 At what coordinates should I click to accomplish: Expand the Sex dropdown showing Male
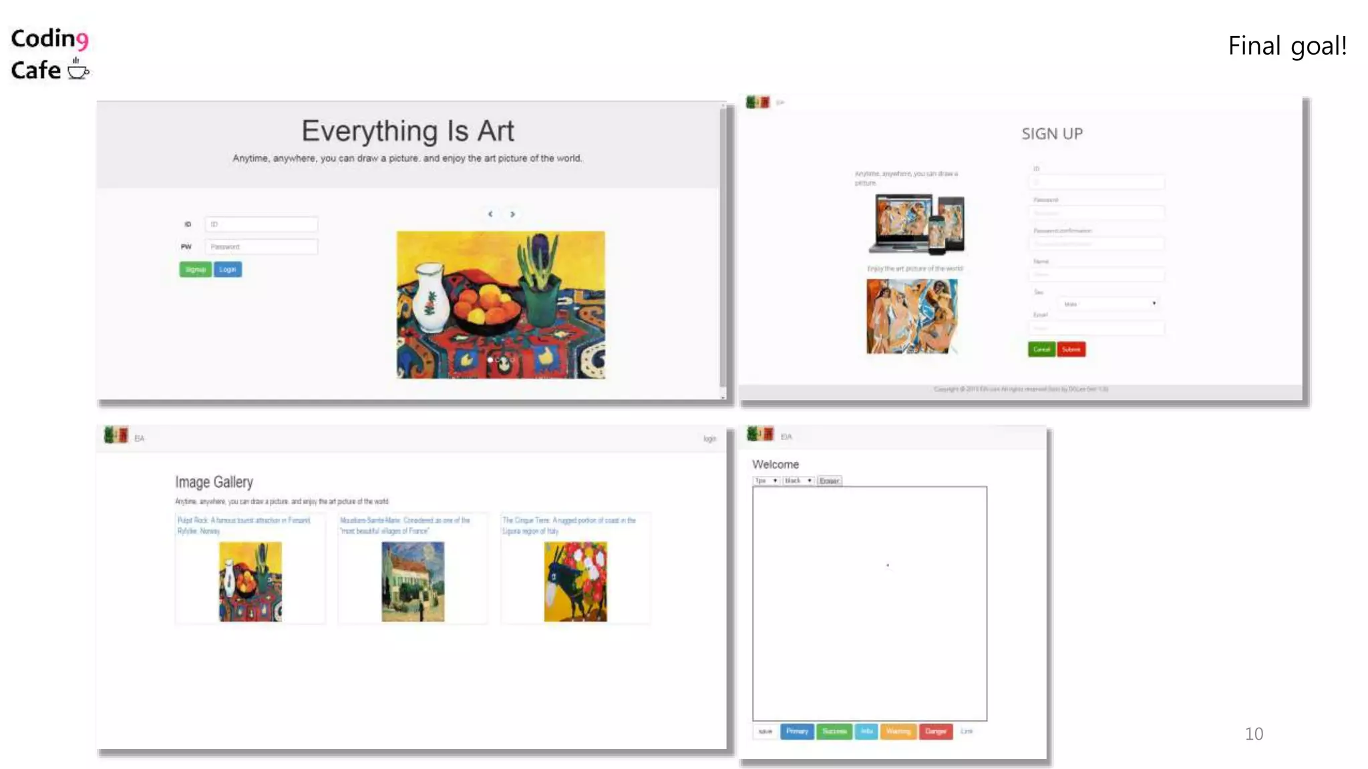point(1109,304)
